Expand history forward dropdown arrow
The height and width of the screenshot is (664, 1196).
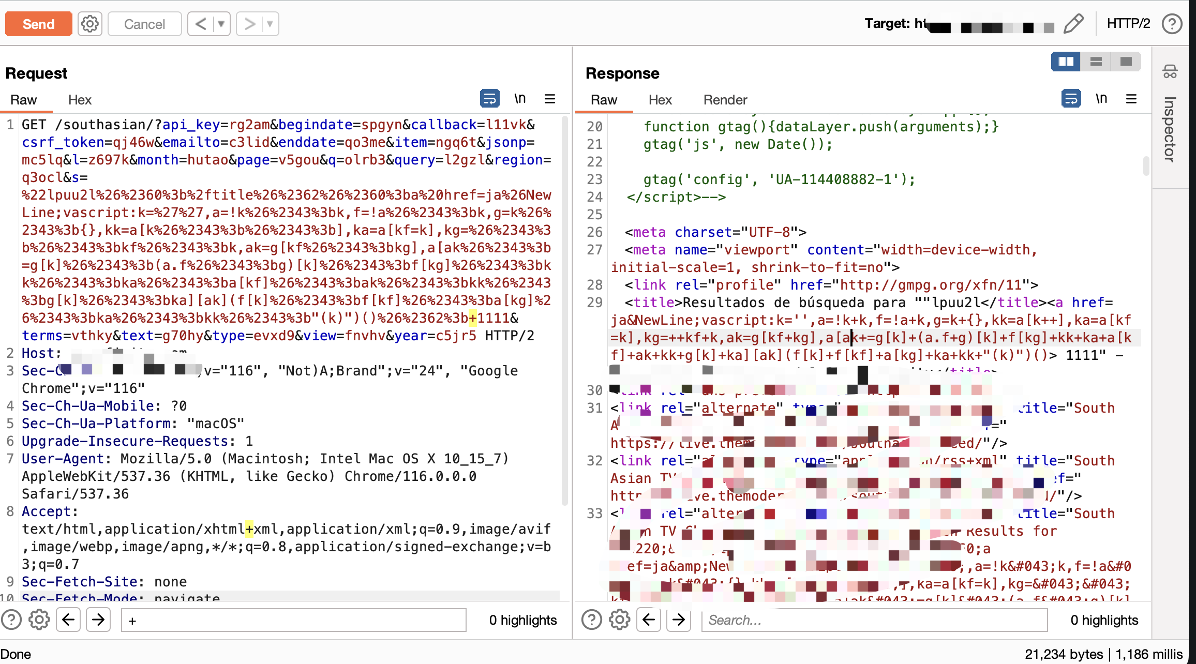[x=270, y=24]
